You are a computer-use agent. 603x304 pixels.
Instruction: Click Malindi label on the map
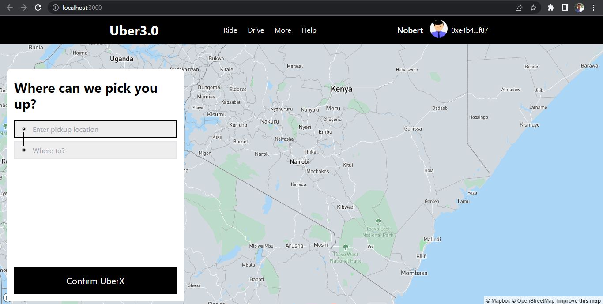pyautogui.click(x=432, y=240)
